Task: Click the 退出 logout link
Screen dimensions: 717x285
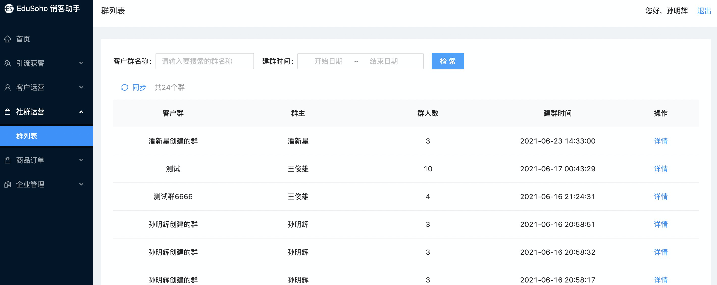Action: point(704,11)
